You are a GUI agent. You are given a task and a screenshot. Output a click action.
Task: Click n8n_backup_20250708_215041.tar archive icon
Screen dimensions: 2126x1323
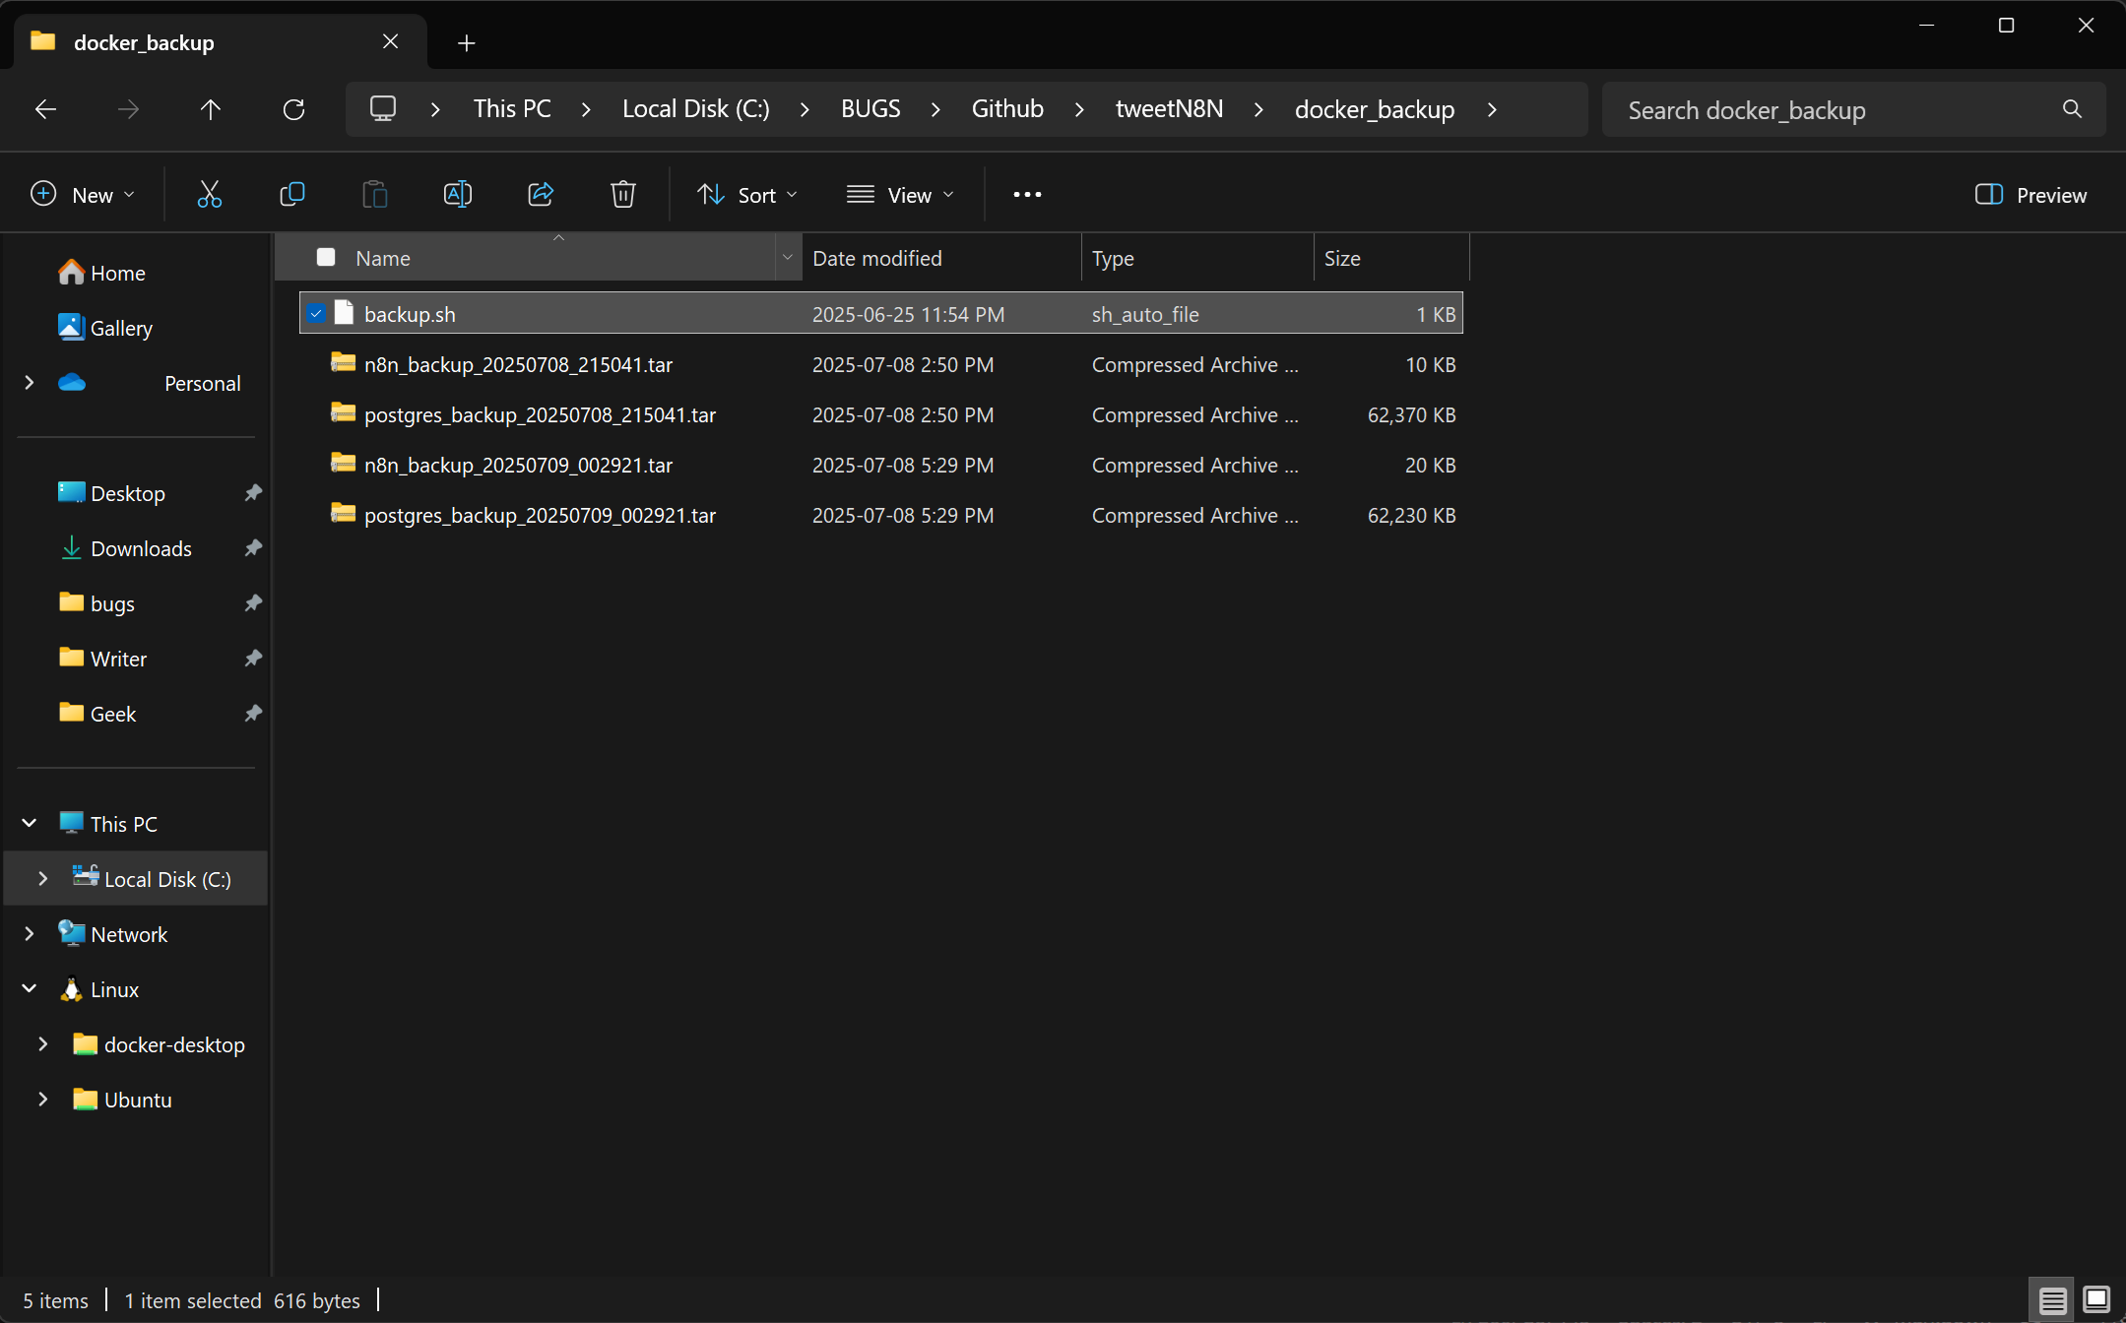pyautogui.click(x=343, y=363)
